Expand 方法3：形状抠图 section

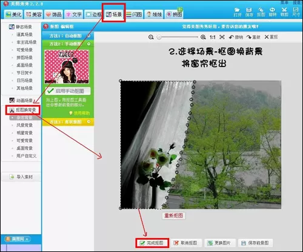click(x=68, y=122)
